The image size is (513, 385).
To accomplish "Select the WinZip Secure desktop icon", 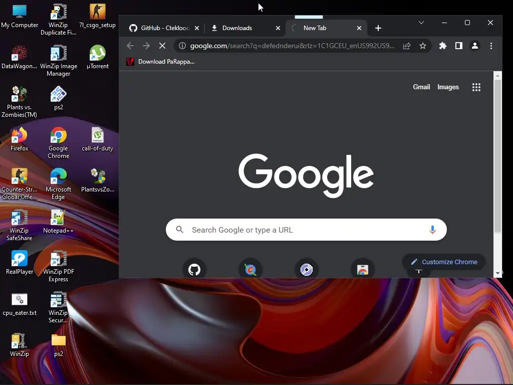I will point(58,308).
